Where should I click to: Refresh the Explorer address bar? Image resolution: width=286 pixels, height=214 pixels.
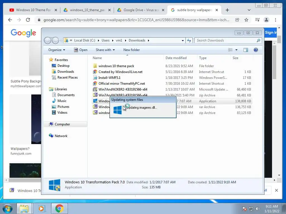(x=189, y=40)
